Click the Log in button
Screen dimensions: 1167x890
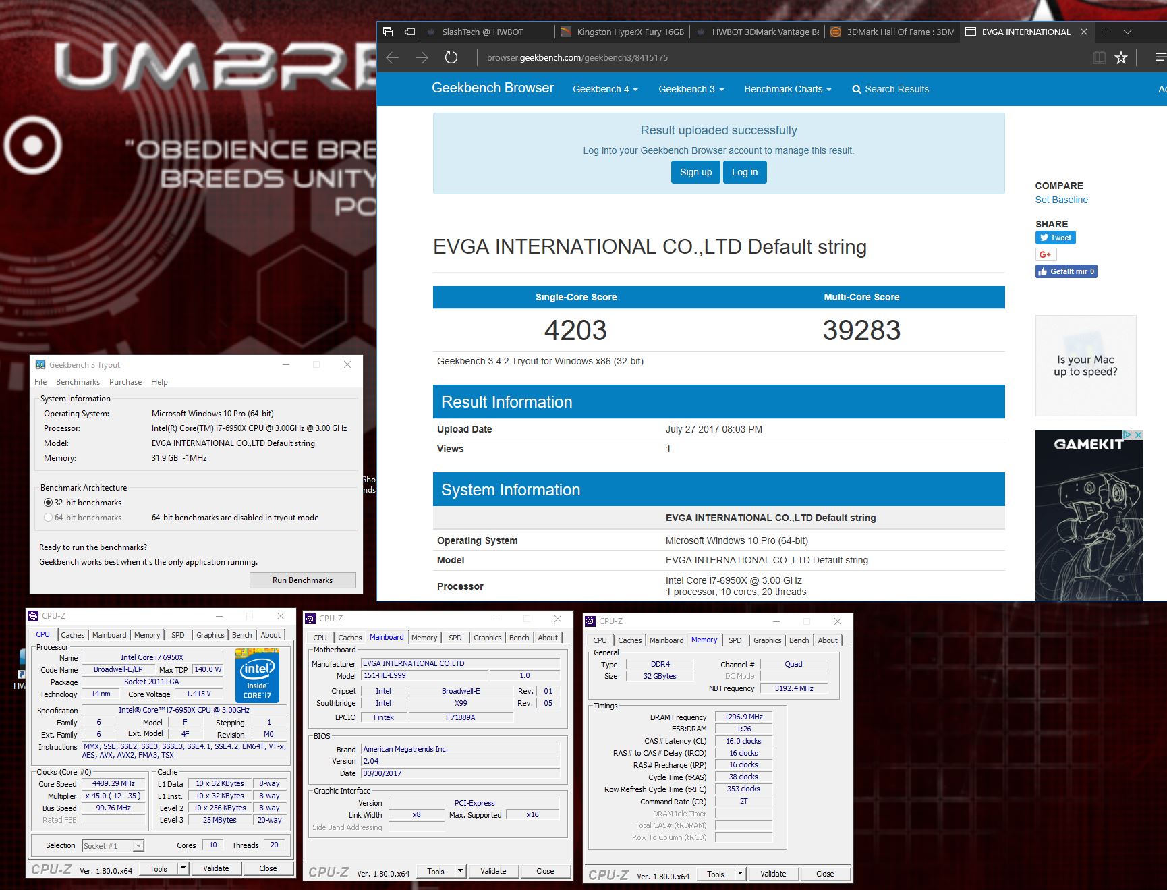point(745,172)
